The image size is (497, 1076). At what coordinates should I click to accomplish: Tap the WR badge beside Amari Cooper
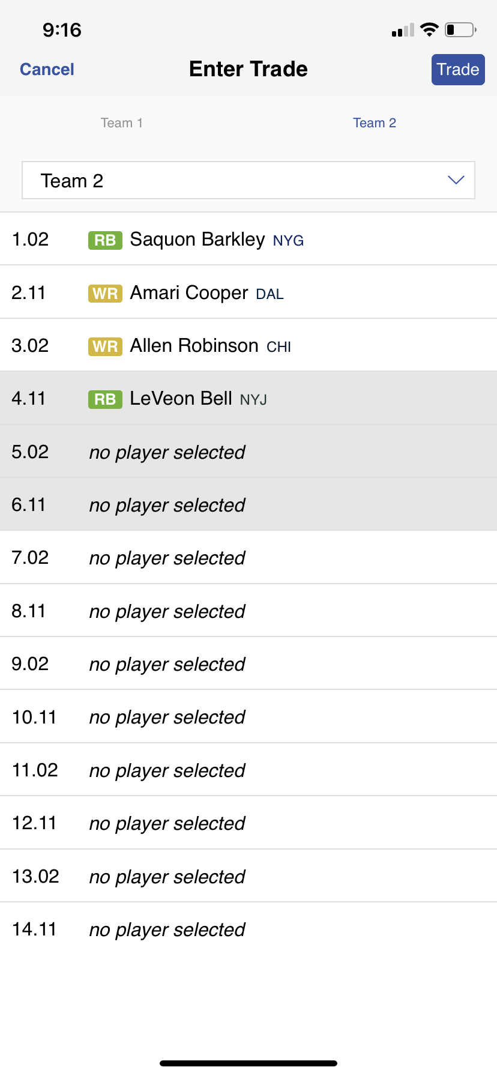coord(105,294)
